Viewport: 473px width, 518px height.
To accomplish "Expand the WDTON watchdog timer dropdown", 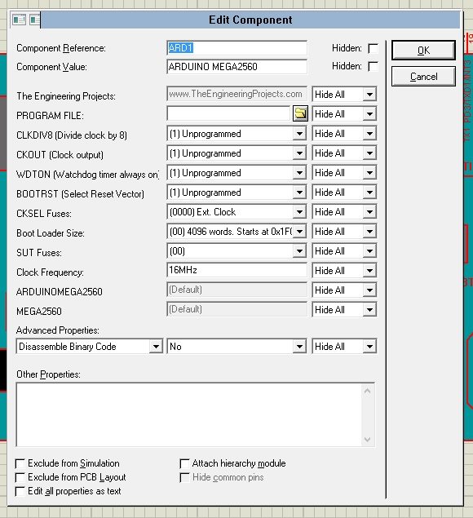I will 299,173.
